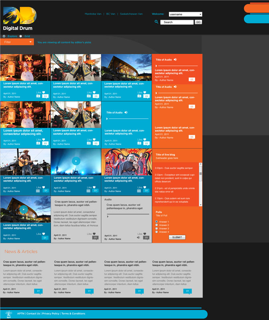Image resolution: width=269 pixels, height=320 pixels.
Task: Click the APTN logo in footer
Action: (8, 314)
